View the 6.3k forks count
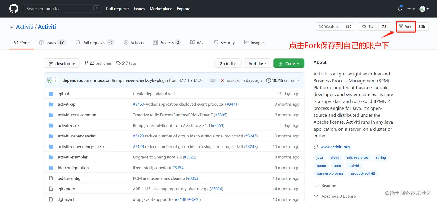The height and width of the screenshot is (202, 437). [x=422, y=27]
